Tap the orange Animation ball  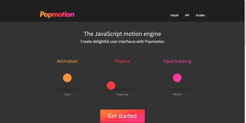[67, 78]
